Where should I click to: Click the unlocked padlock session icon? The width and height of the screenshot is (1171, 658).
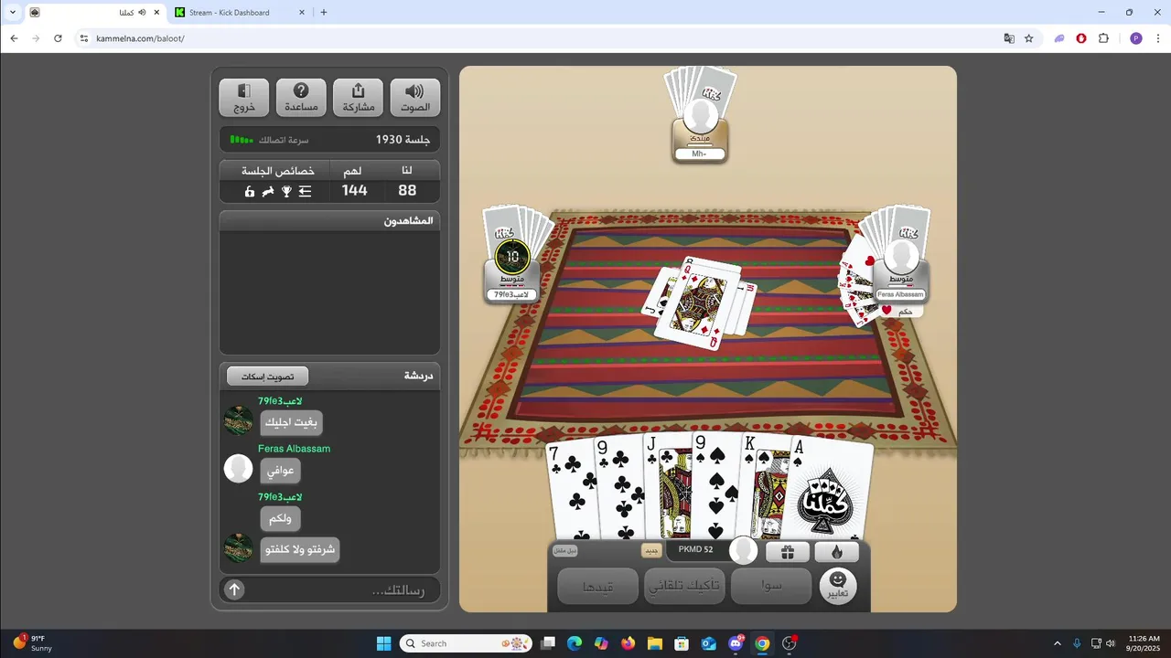249,191
